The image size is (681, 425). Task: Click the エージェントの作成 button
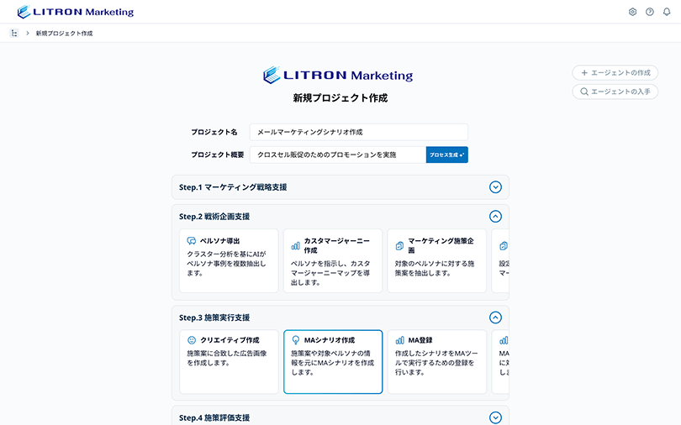[x=615, y=73]
